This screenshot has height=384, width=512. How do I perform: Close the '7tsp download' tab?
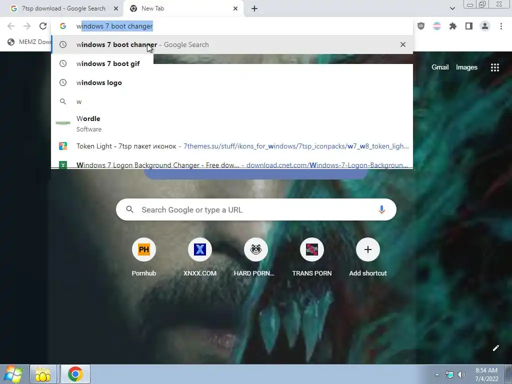pos(116,8)
